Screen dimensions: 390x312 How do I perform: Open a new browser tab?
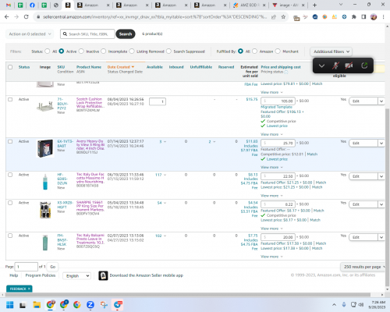[x=314, y=5]
